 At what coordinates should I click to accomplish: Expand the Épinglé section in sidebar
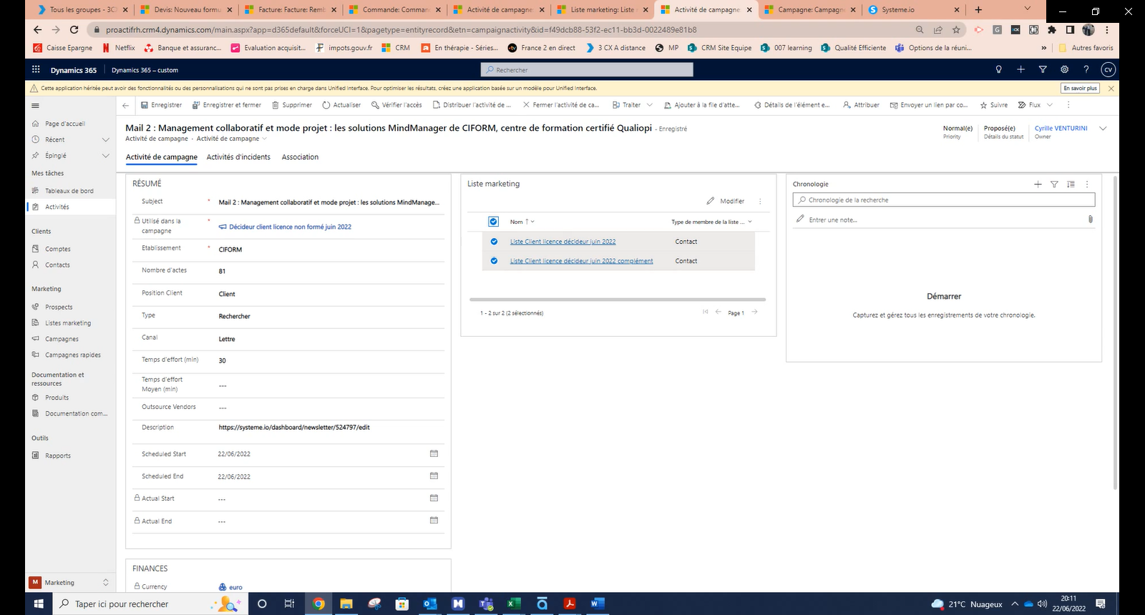tap(106, 156)
